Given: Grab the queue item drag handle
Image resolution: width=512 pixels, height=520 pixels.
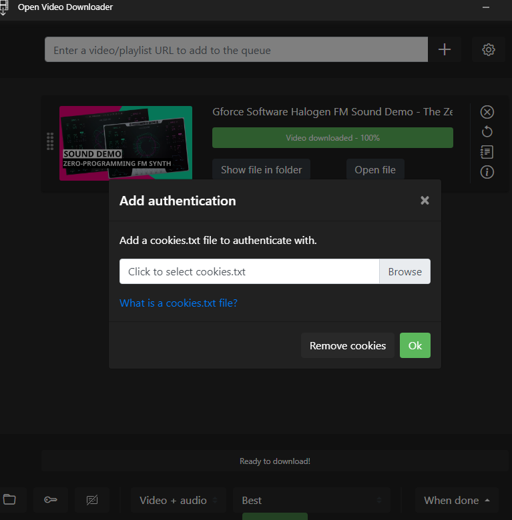Looking at the screenshot, I should point(50,141).
